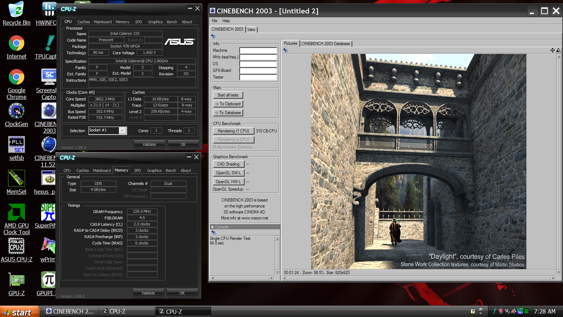Click Validate in top CPU-Z window
Viewport: 563px width, 317px height.
click(x=149, y=144)
